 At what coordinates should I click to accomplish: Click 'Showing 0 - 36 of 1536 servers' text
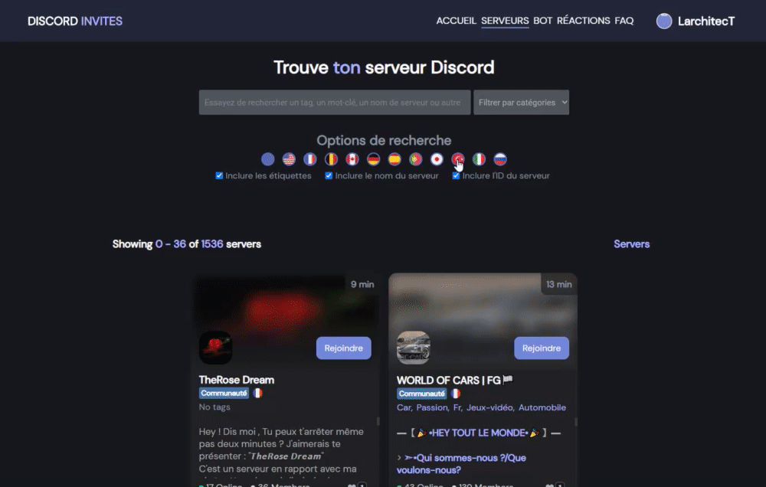tap(187, 244)
